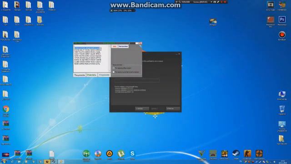Click the pencil icon on Bandicam bar

pyautogui.click(x=218, y=2)
